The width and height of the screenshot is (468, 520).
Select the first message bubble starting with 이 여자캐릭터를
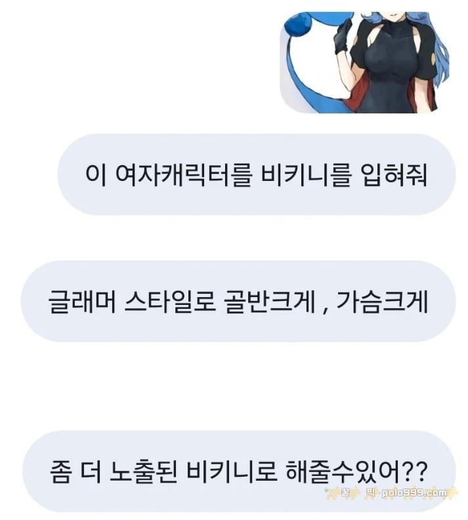coord(256,174)
